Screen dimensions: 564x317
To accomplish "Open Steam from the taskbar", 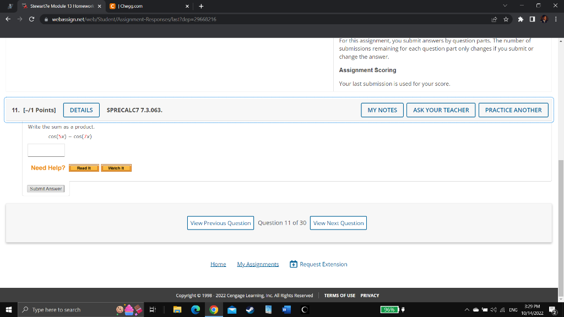I will click(251, 309).
